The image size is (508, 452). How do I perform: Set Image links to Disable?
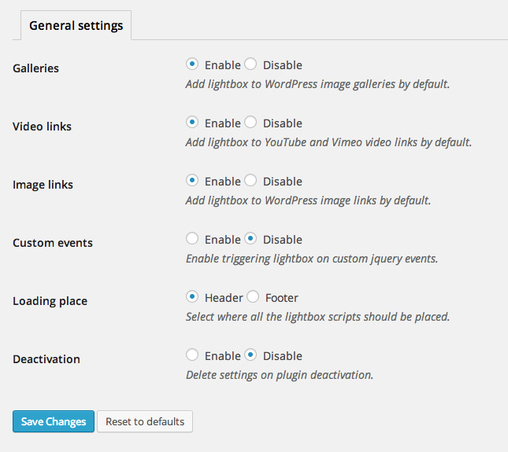[x=250, y=181]
